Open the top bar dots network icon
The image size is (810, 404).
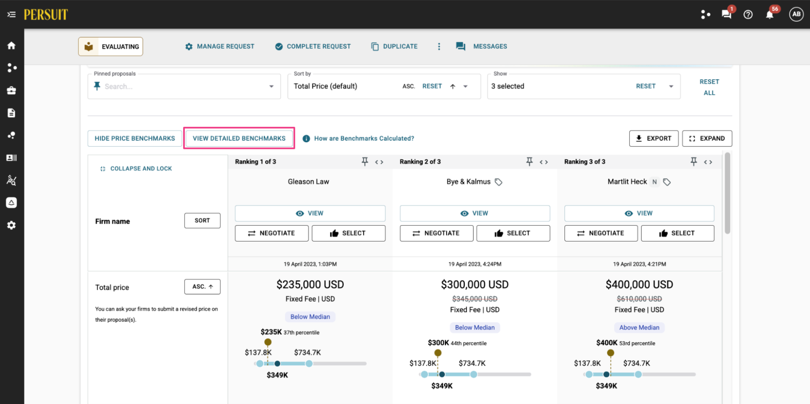706,15
